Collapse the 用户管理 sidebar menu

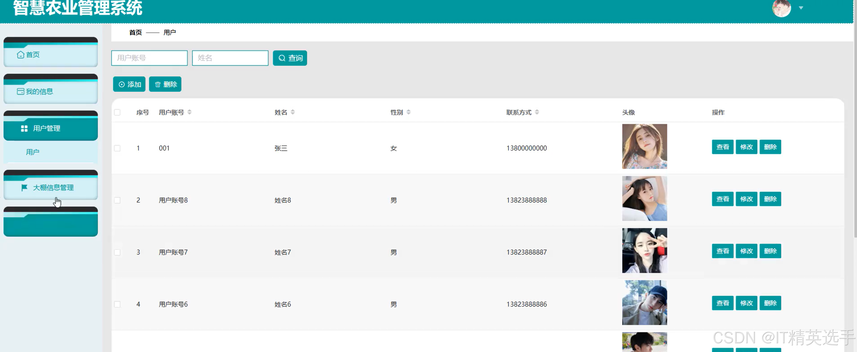(51, 126)
